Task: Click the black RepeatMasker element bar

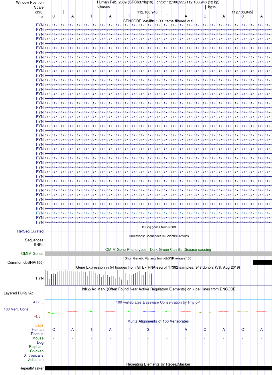Action: point(158,368)
